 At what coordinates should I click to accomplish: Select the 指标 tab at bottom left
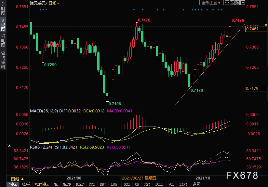click(13, 184)
